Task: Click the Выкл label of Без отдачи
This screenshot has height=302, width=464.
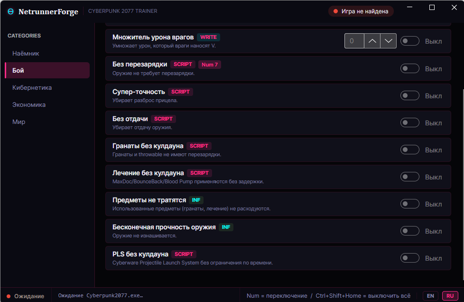Action: [x=434, y=123]
